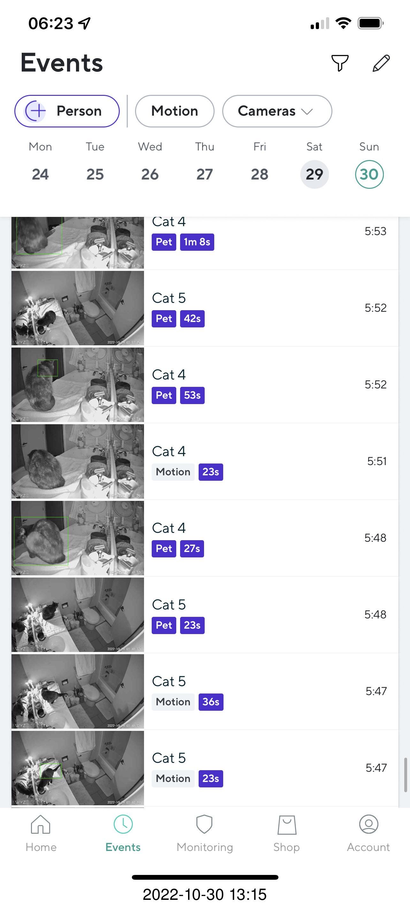Open Cat 5 36s Motion event thumbnail
Image resolution: width=410 pixels, height=904 pixels.
[78, 691]
